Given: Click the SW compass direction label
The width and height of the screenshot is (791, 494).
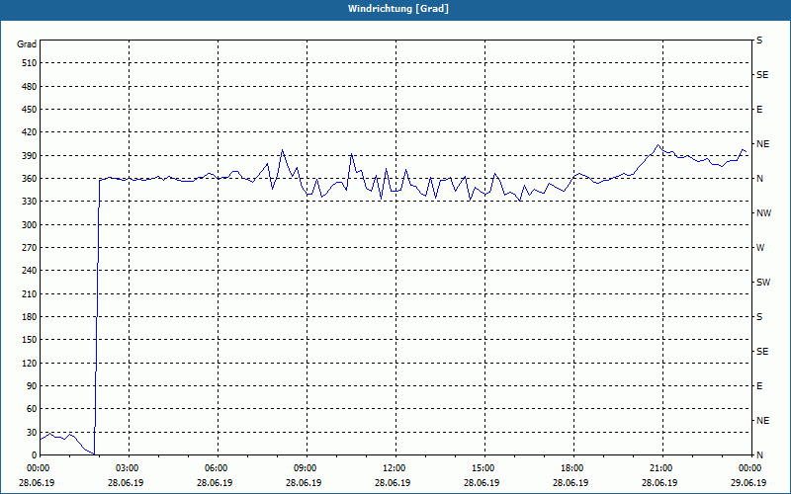Looking at the screenshot, I should tap(763, 283).
